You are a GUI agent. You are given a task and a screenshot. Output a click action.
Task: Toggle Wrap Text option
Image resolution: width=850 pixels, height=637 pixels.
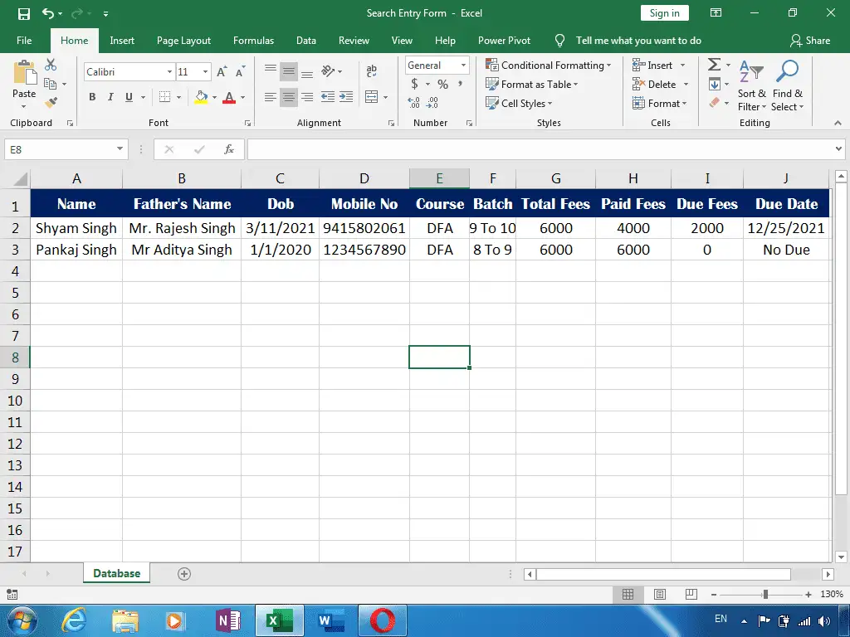click(x=371, y=71)
